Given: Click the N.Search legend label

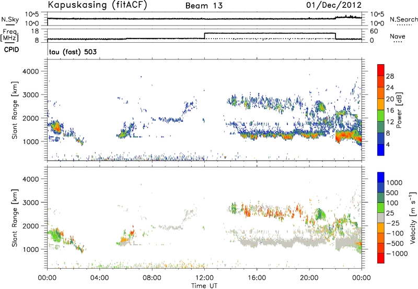Looking at the screenshot, I should pos(403,19).
